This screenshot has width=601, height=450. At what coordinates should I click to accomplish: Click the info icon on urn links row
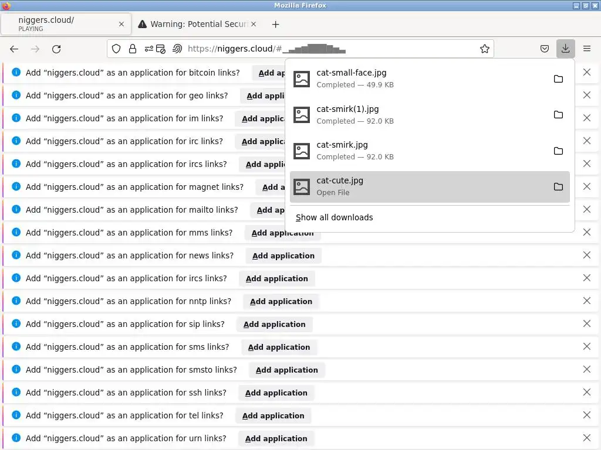pyautogui.click(x=16, y=438)
